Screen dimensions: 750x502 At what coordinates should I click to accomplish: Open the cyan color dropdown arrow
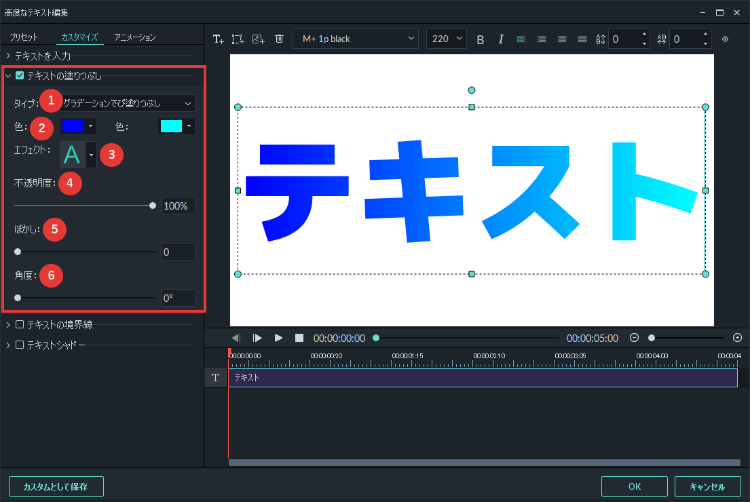point(189,126)
